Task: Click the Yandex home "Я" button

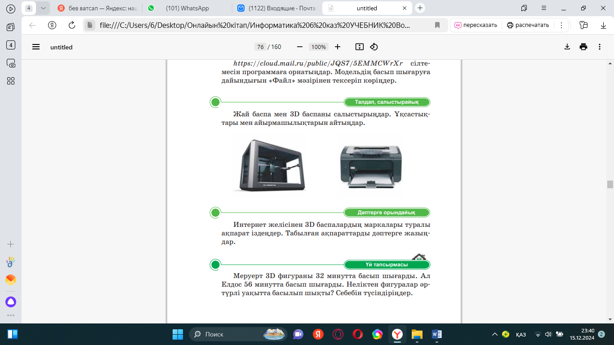Action: click(x=52, y=25)
